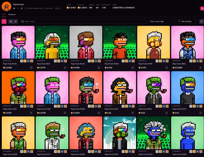Click the quick-view icon on Pepe Punk #1291

(x=31, y=113)
